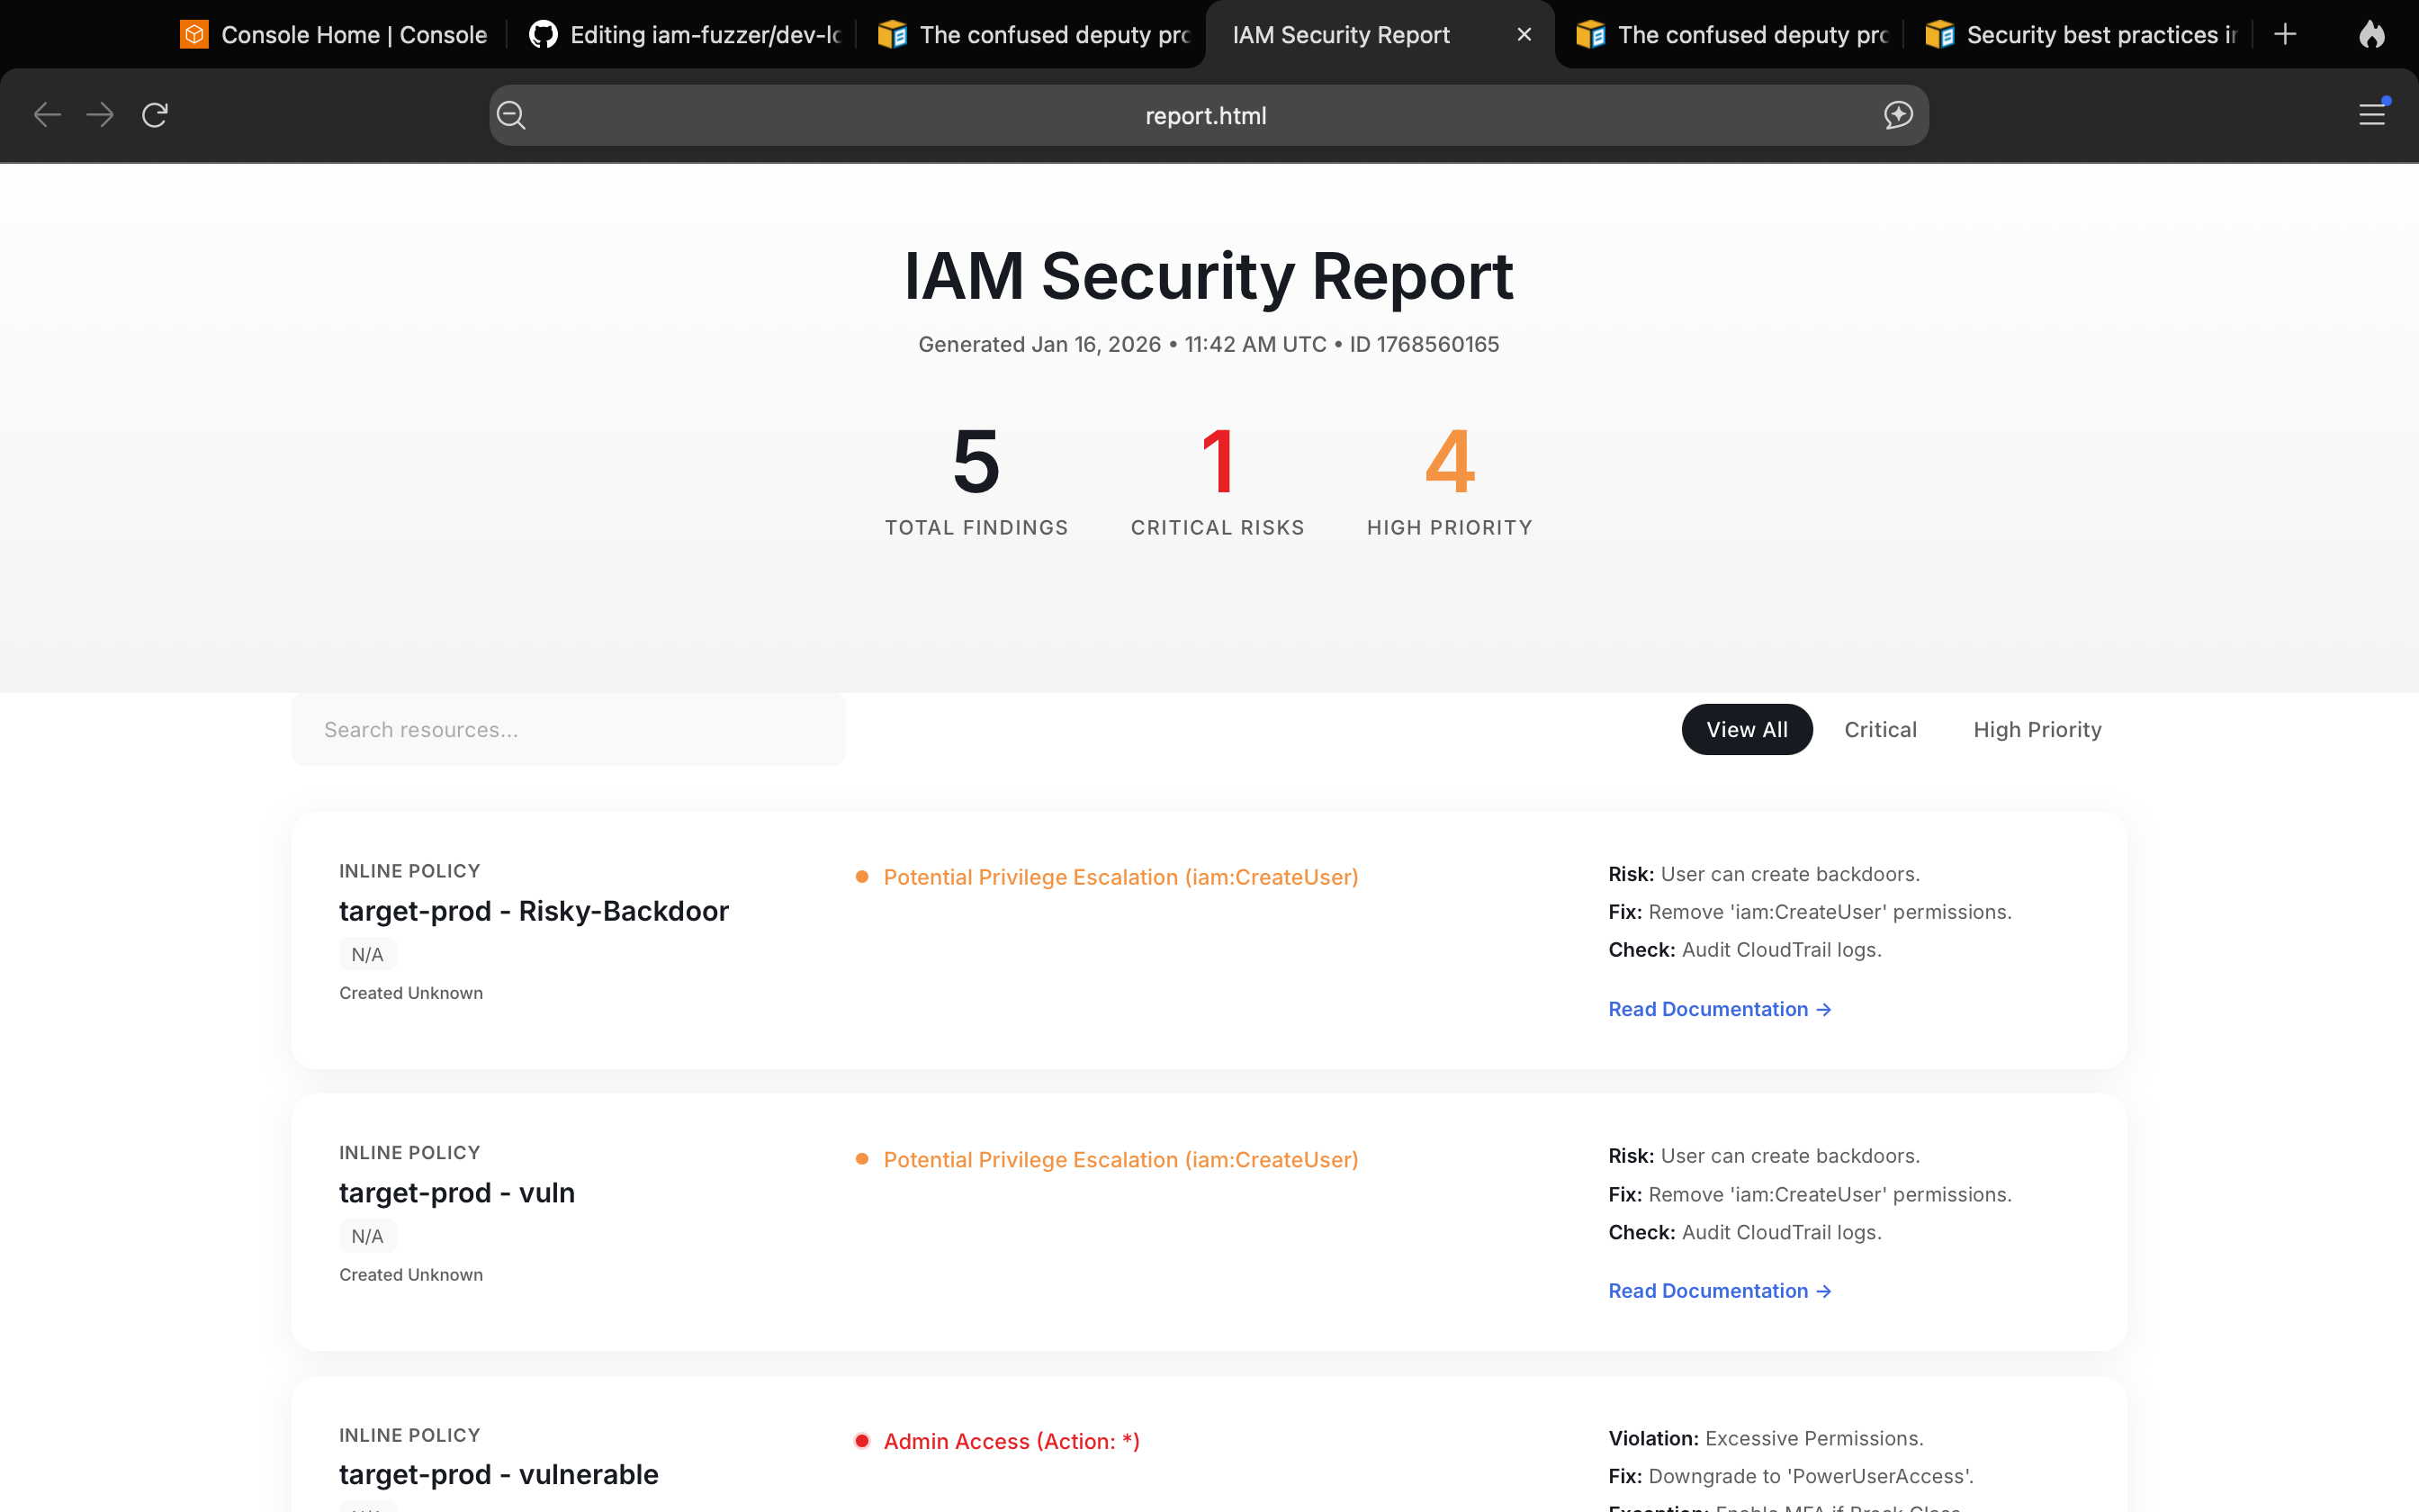Open Security best practices tab

pyautogui.click(x=2082, y=35)
